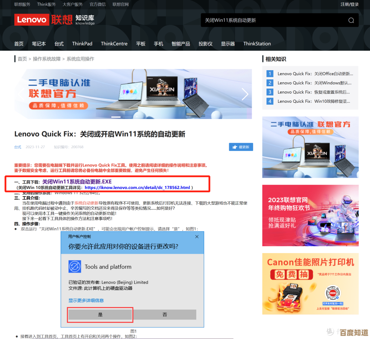Click the carousel left arrow
The image size is (370, 339).
21,94
